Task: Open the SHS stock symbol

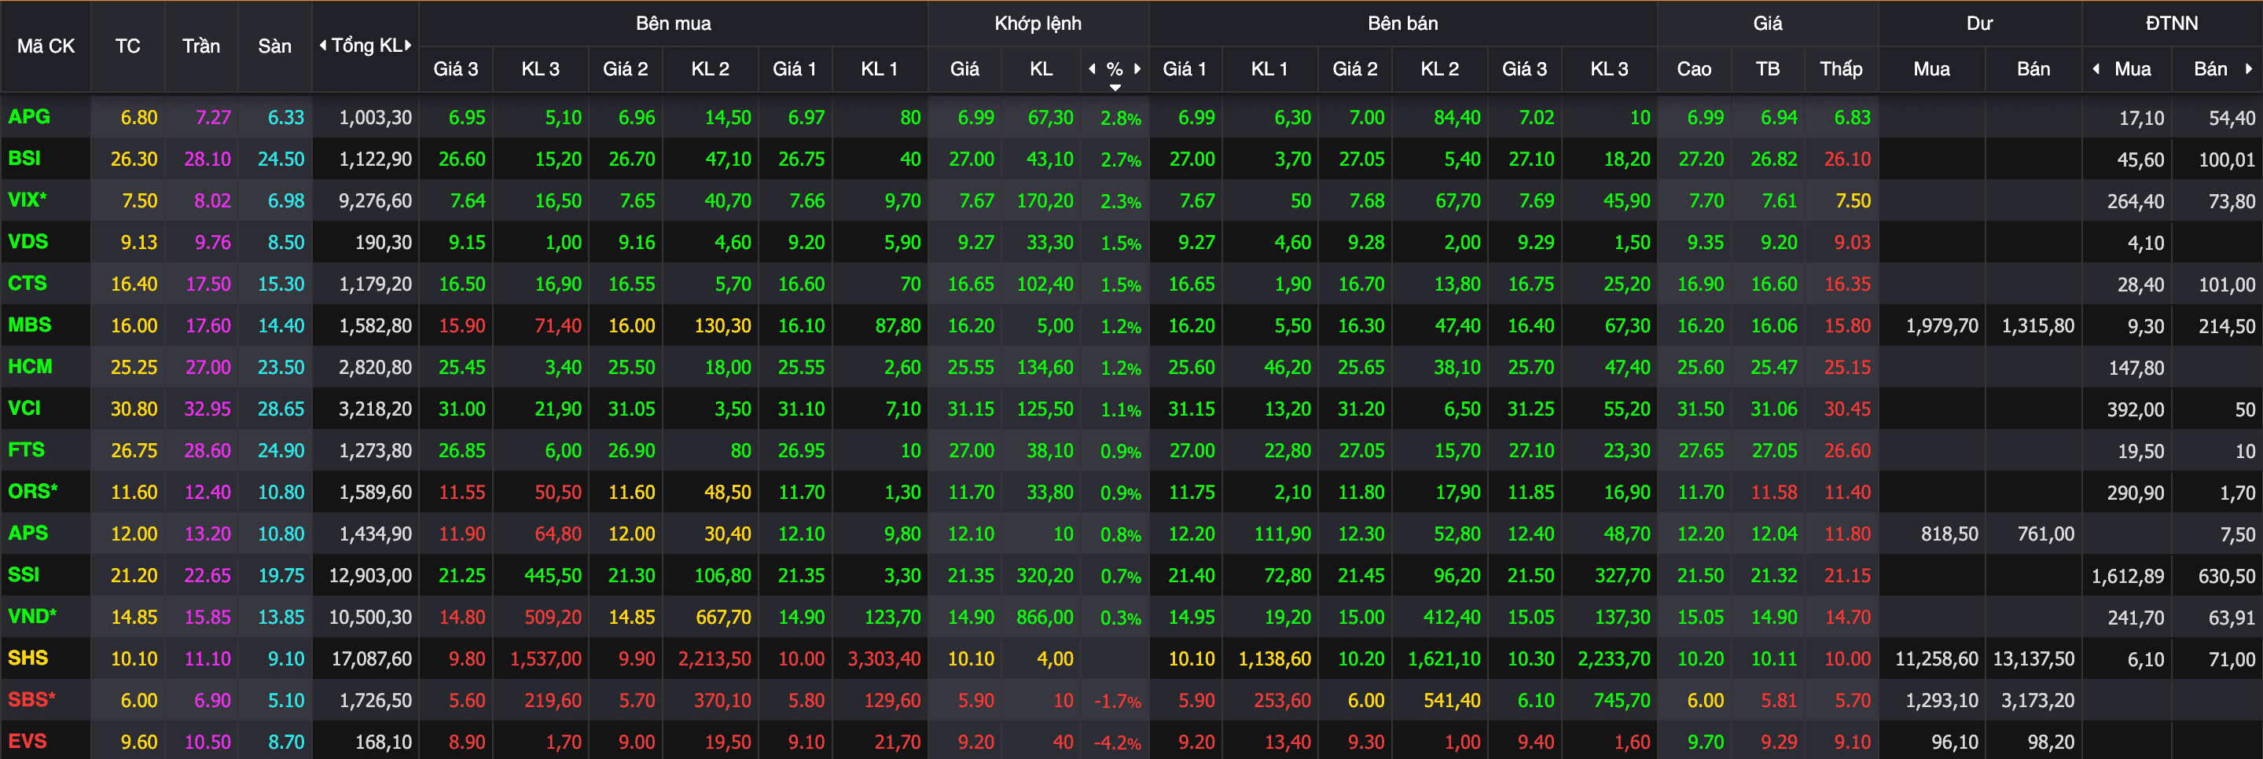Action: pyautogui.click(x=28, y=658)
